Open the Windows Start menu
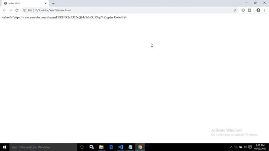Viewport: 269px width, 151px height. pos(5,147)
